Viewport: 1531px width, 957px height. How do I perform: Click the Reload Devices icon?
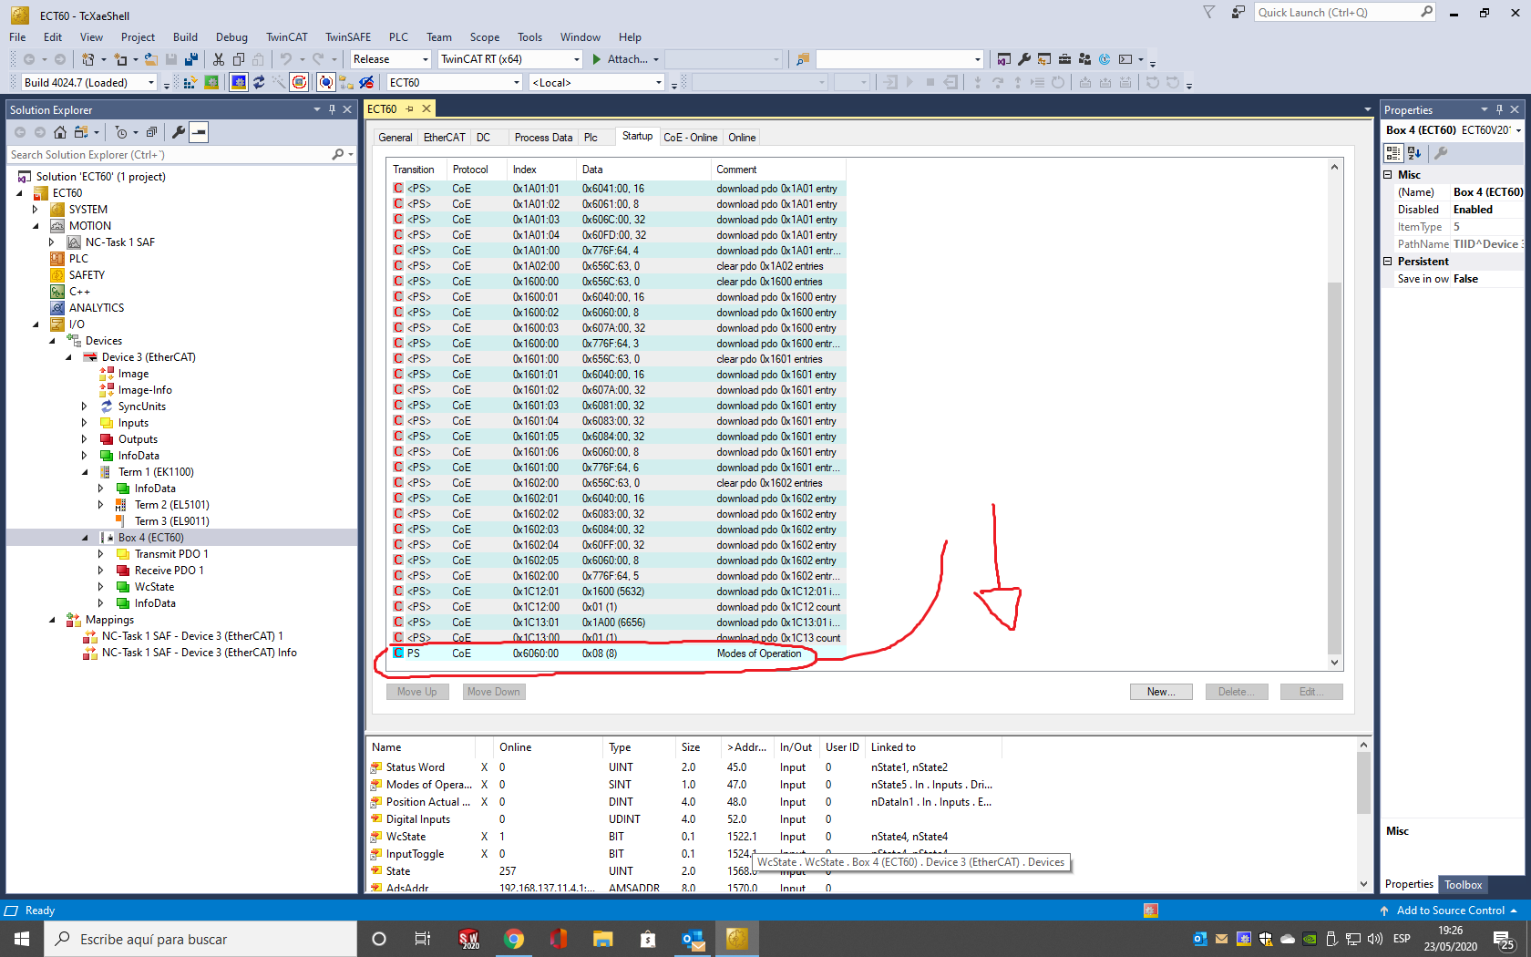(x=259, y=83)
